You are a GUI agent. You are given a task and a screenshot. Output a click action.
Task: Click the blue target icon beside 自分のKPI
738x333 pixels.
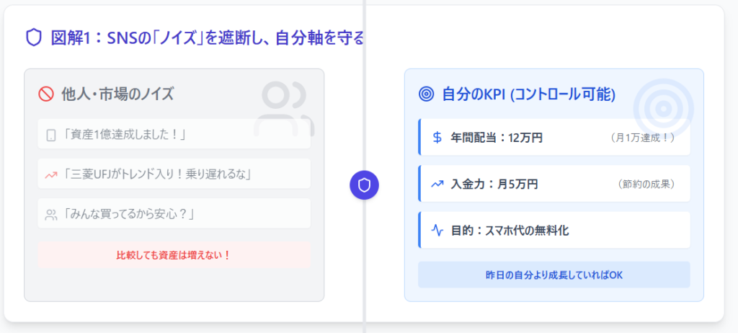tap(427, 94)
